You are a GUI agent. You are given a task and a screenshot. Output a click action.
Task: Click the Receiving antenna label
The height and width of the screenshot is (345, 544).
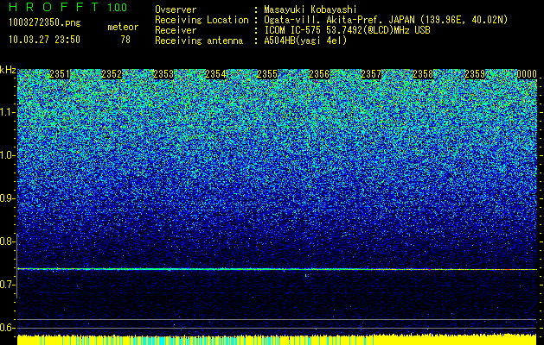click(199, 41)
